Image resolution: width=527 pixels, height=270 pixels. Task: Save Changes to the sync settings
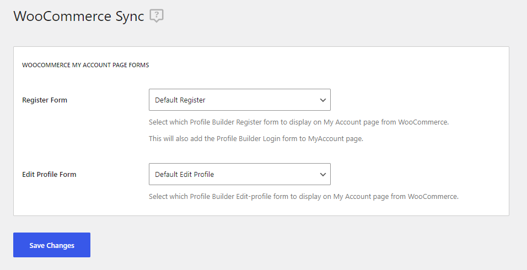(x=52, y=245)
